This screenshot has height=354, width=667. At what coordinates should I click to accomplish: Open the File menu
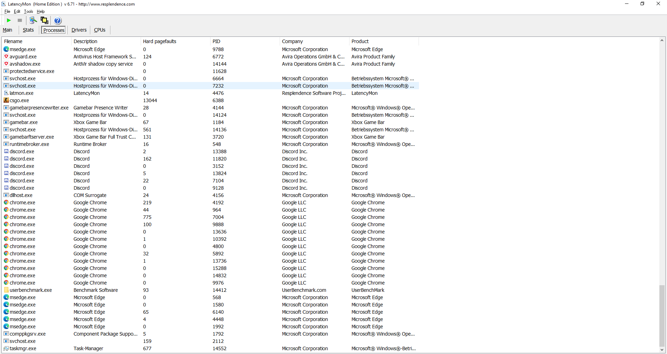7,11
